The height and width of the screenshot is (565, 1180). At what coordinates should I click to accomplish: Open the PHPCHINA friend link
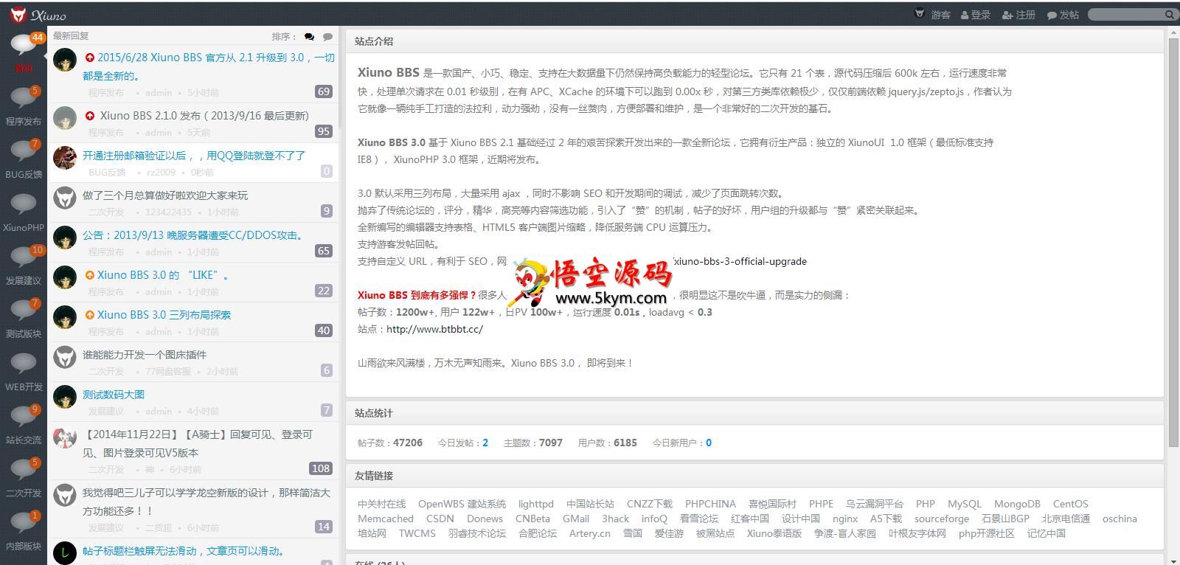coord(710,504)
